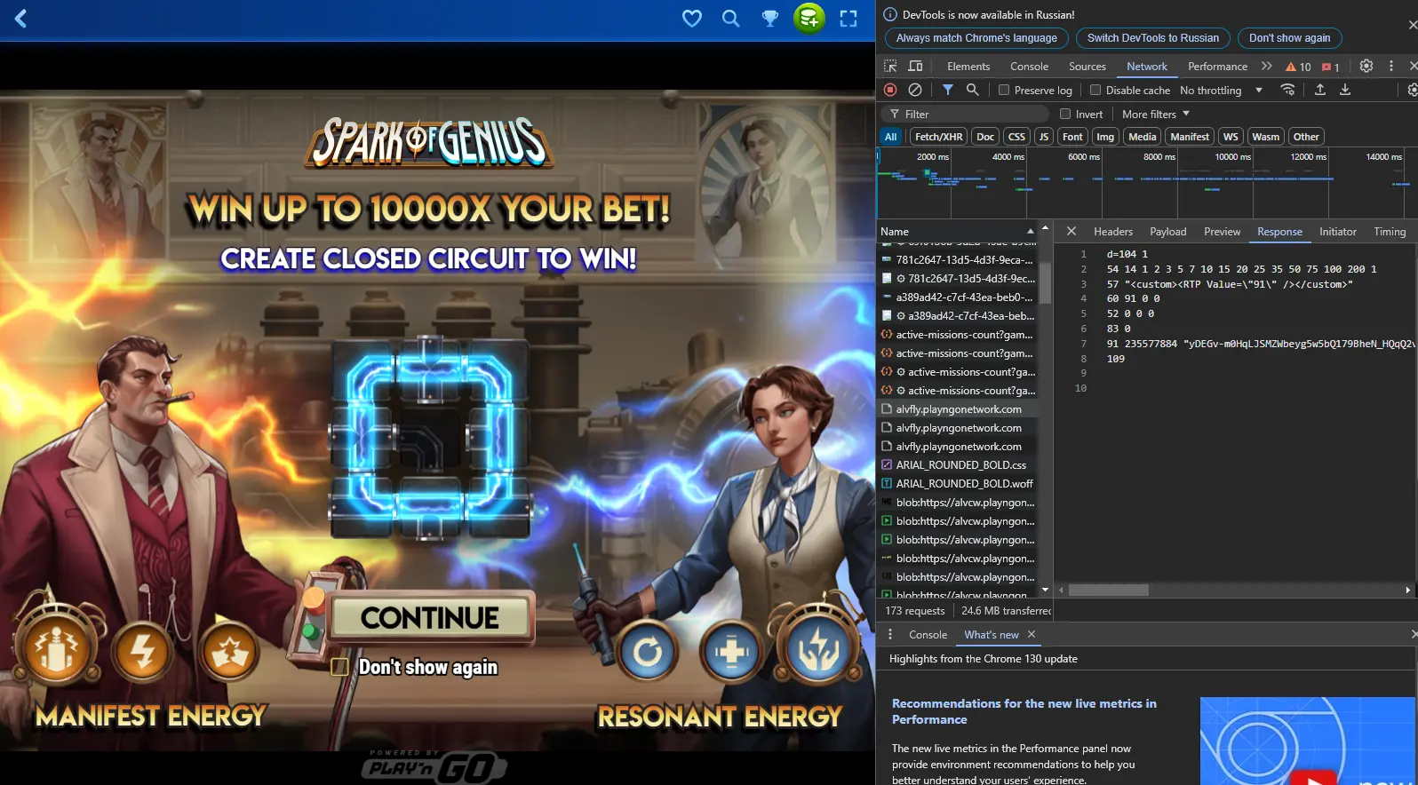Click Always match Chrome's language
This screenshot has width=1418, height=785.
click(976, 38)
